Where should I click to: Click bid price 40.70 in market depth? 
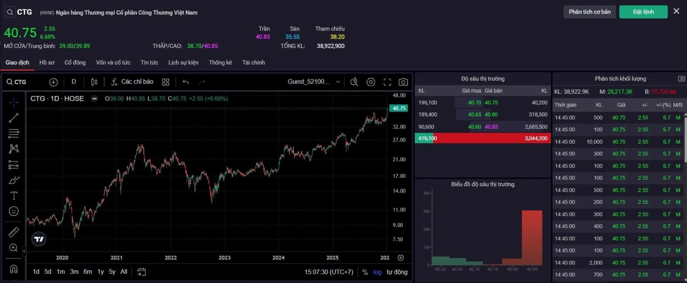[474, 102]
